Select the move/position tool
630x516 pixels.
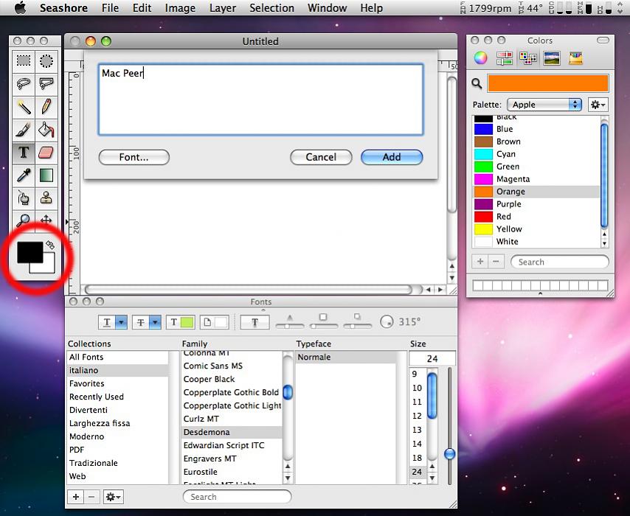coord(46,220)
